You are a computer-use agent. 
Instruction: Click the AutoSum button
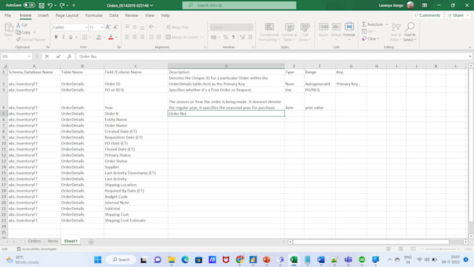[x=372, y=24]
